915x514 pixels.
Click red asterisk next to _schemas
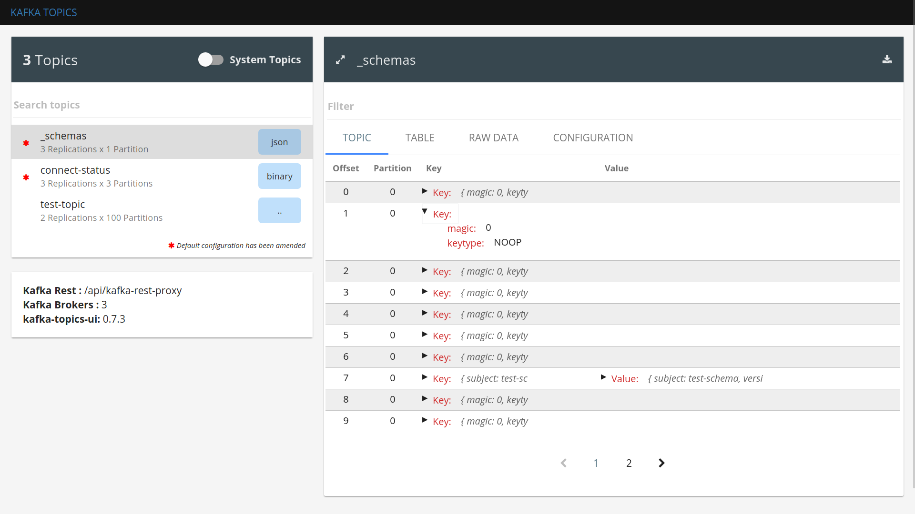(x=26, y=143)
